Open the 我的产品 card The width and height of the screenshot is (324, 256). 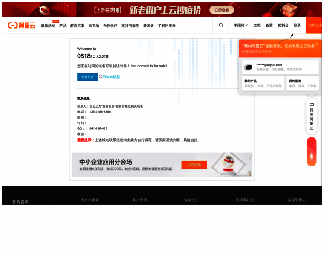click(x=263, y=84)
